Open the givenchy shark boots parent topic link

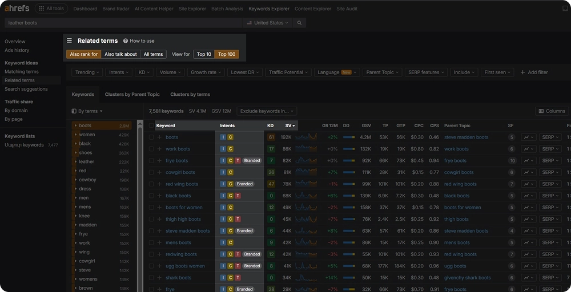[x=467, y=277]
